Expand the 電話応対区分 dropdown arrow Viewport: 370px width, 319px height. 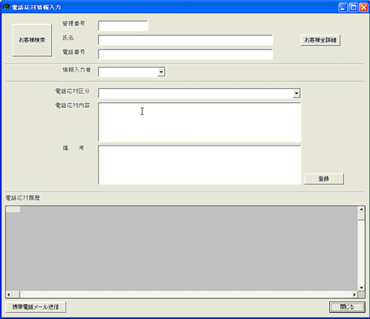(x=297, y=94)
